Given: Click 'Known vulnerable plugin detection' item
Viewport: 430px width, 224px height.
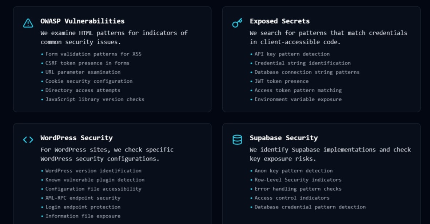Looking at the screenshot, I should pos(95,180).
